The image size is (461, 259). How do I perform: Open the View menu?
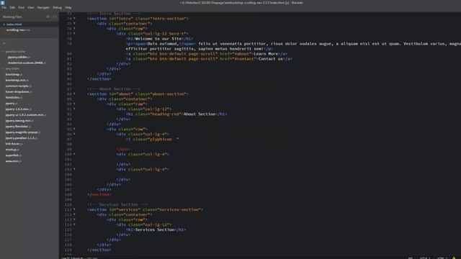point(30,8)
